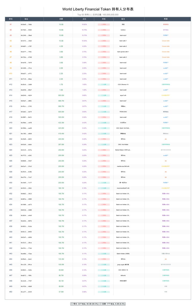Click the bithumb note

(x=123, y=275)
